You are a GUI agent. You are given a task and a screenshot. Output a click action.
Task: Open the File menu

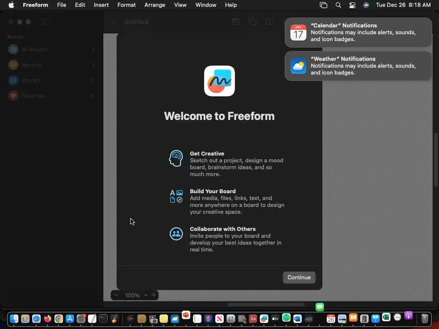(x=62, y=5)
